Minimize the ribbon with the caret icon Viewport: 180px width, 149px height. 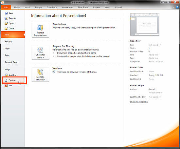pos(173,7)
